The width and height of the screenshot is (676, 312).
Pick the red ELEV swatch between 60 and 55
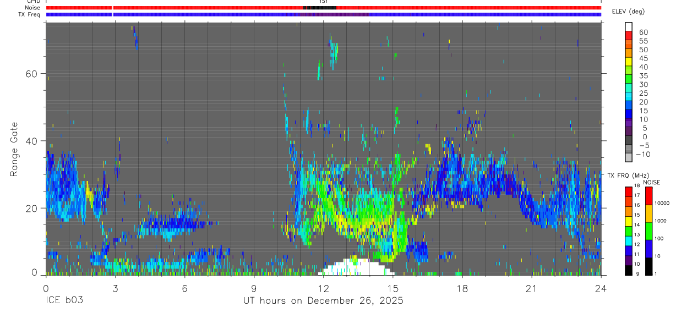[x=629, y=36]
